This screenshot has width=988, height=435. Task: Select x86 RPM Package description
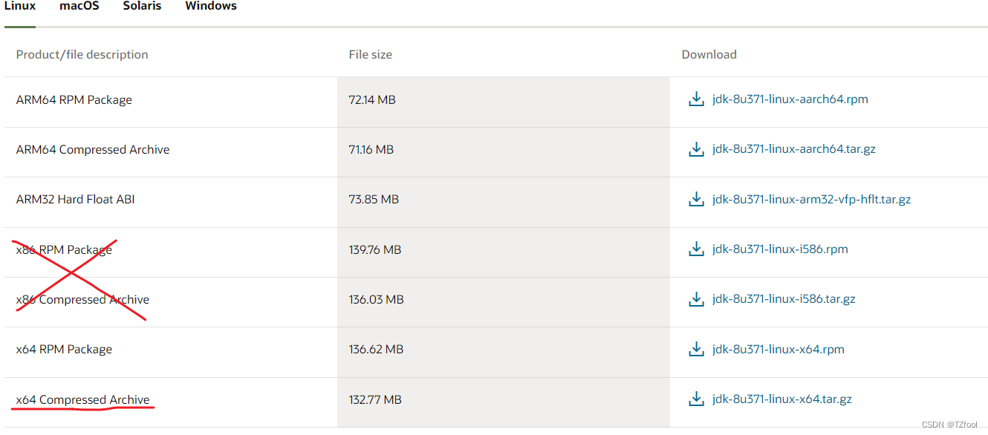(x=64, y=249)
